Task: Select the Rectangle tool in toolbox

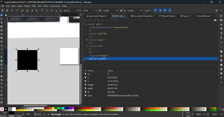Action: pyautogui.click(x=2, y=27)
